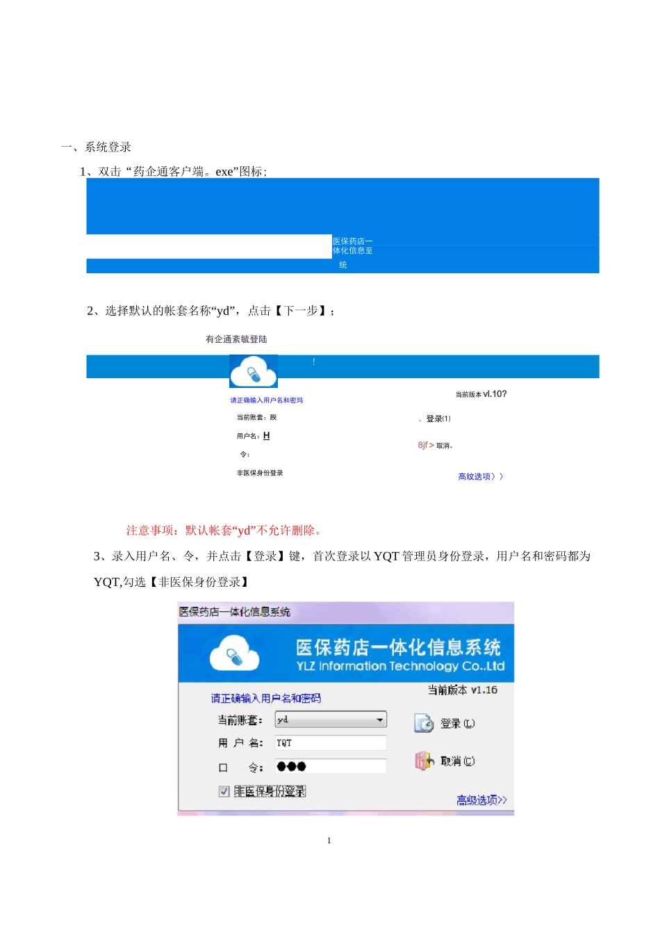Click the 高纹选项〉〉 link in the v1.10 dialog

(x=481, y=477)
